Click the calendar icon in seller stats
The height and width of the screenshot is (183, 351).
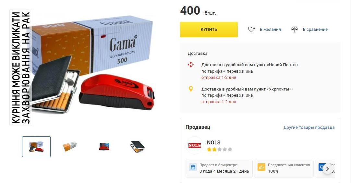click(x=193, y=167)
